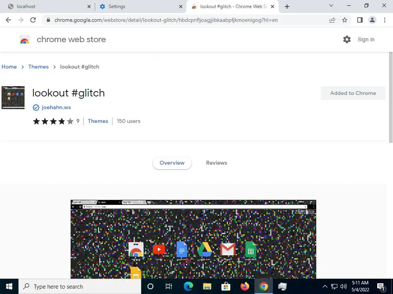This screenshot has width=393, height=294.
Task: Click the address bar URL
Action: click(x=166, y=20)
